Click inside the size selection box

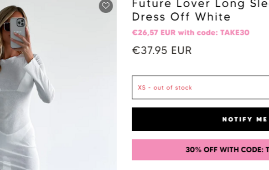pyautogui.click(x=200, y=88)
